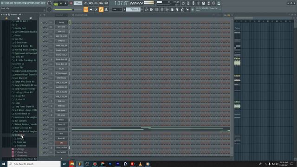The width and height of the screenshot is (297, 167).
Task: Click the right-arrow icon beside the orange button
Action: [91, 9]
